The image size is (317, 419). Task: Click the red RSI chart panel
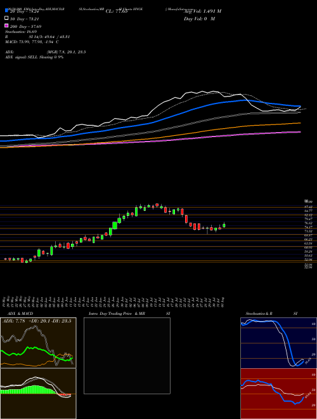278,394
